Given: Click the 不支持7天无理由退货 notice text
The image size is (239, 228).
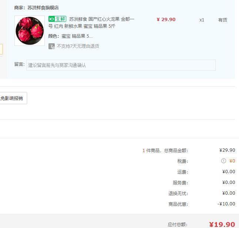Looking at the screenshot, I should point(78,46).
